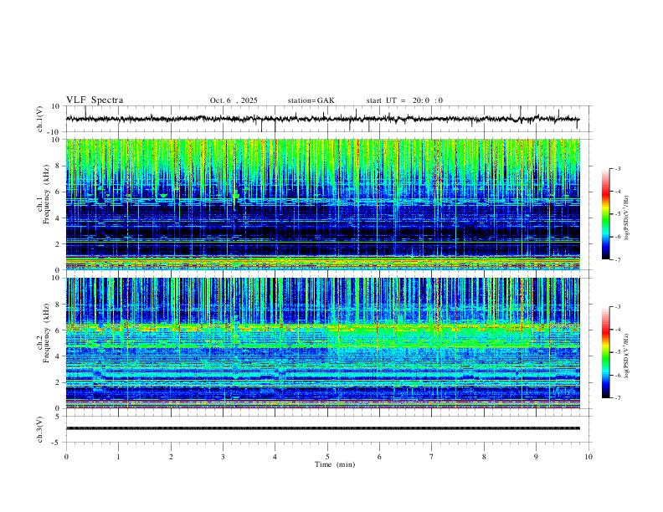Click "-4" tick on ch.2 color bar
This screenshot has height=512, width=663.
[x=618, y=330]
